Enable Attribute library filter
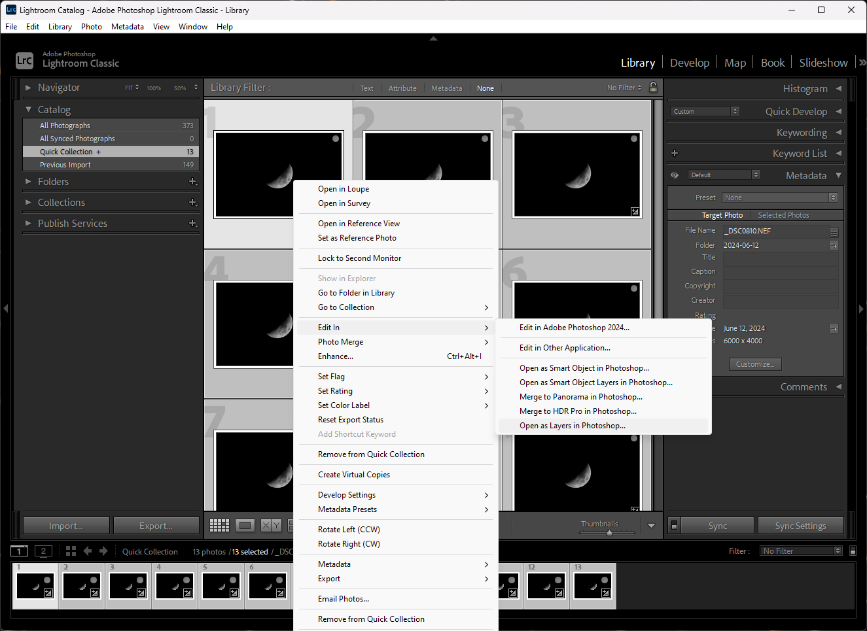This screenshot has height=631, width=867. 402,88
